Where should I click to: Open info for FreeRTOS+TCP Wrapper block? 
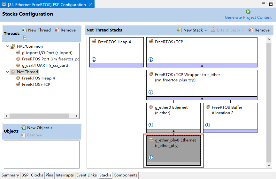(151, 92)
